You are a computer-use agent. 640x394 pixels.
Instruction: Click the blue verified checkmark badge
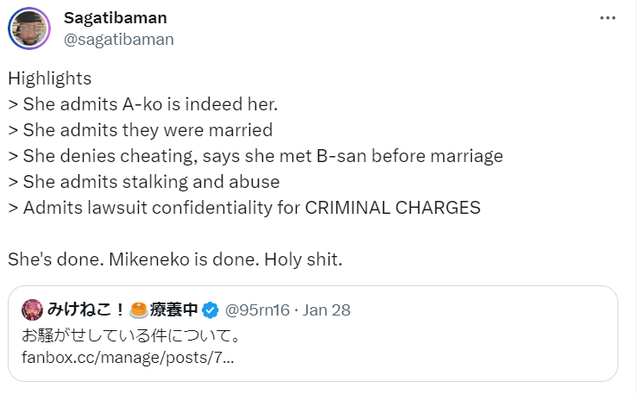tap(210, 310)
